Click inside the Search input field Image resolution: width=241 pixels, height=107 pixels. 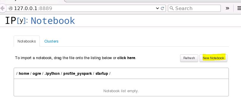(x=194, y=8)
